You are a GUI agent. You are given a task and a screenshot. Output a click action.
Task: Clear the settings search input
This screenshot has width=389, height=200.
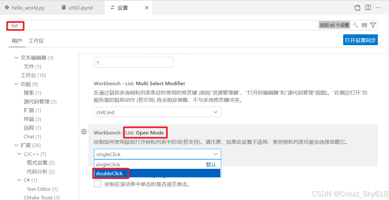tap(364, 25)
